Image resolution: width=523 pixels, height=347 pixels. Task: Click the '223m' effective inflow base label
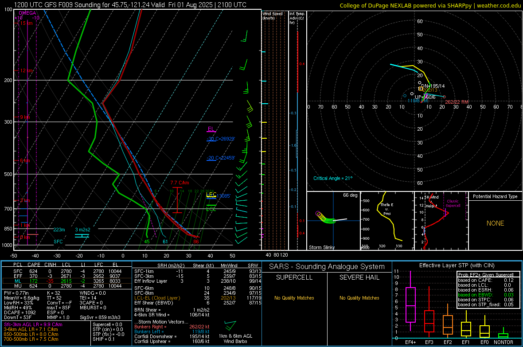click(x=59, y=230)
